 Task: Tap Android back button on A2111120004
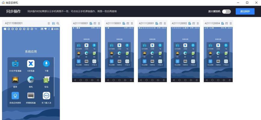coord(206,80)
